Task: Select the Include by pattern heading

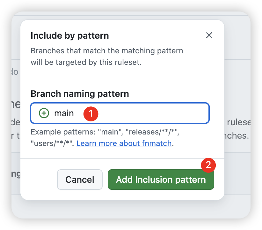Action: [69, 36]
